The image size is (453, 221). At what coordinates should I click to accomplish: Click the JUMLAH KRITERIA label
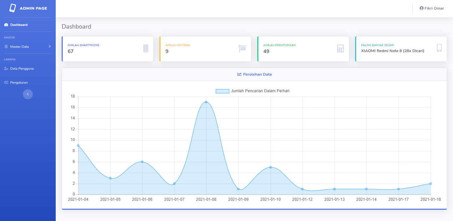[x=178, y=45]
